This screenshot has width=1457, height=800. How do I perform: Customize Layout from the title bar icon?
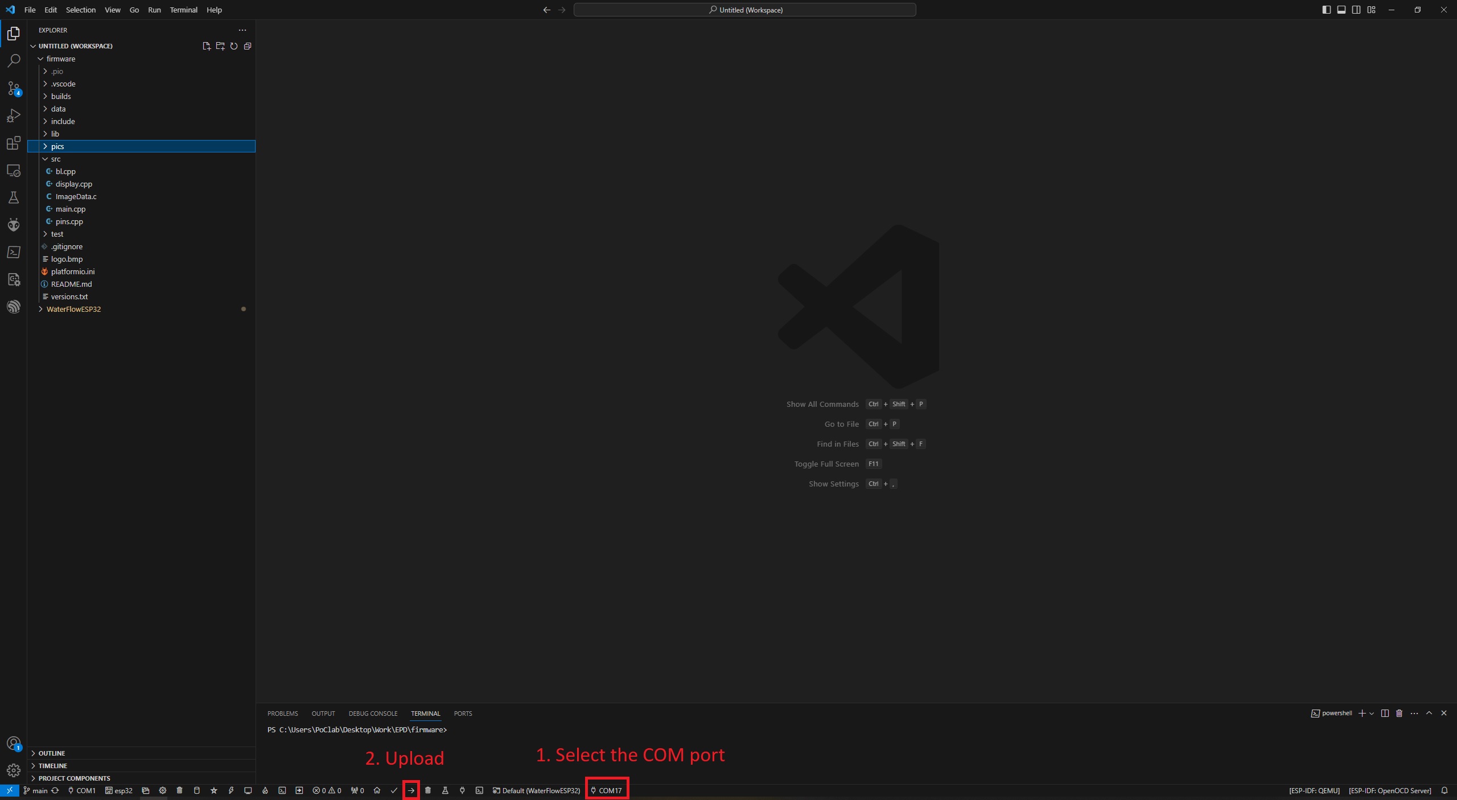1372,10
